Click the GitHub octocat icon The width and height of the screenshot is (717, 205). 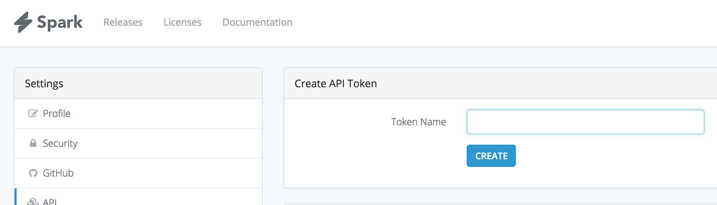click(33, 173)
